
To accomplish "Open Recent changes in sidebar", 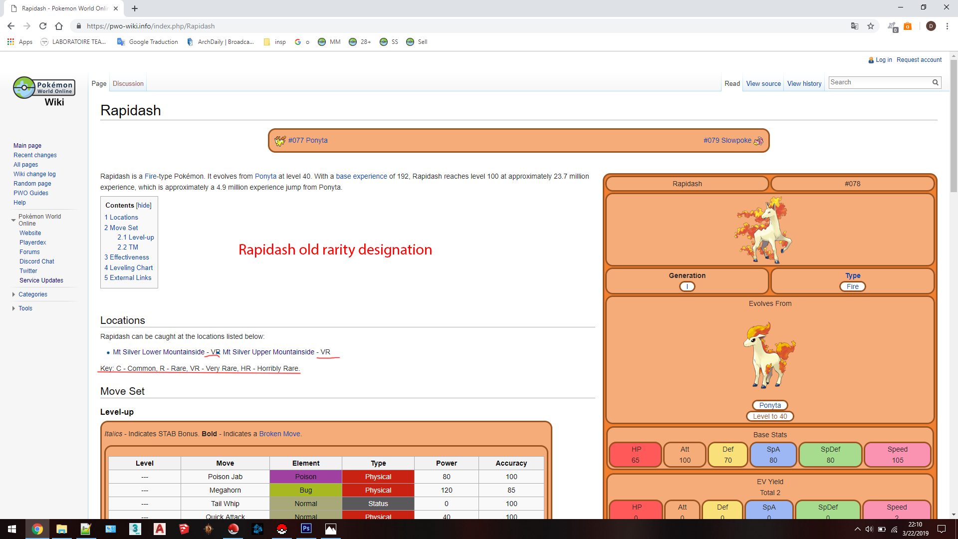I will point(35,155).
